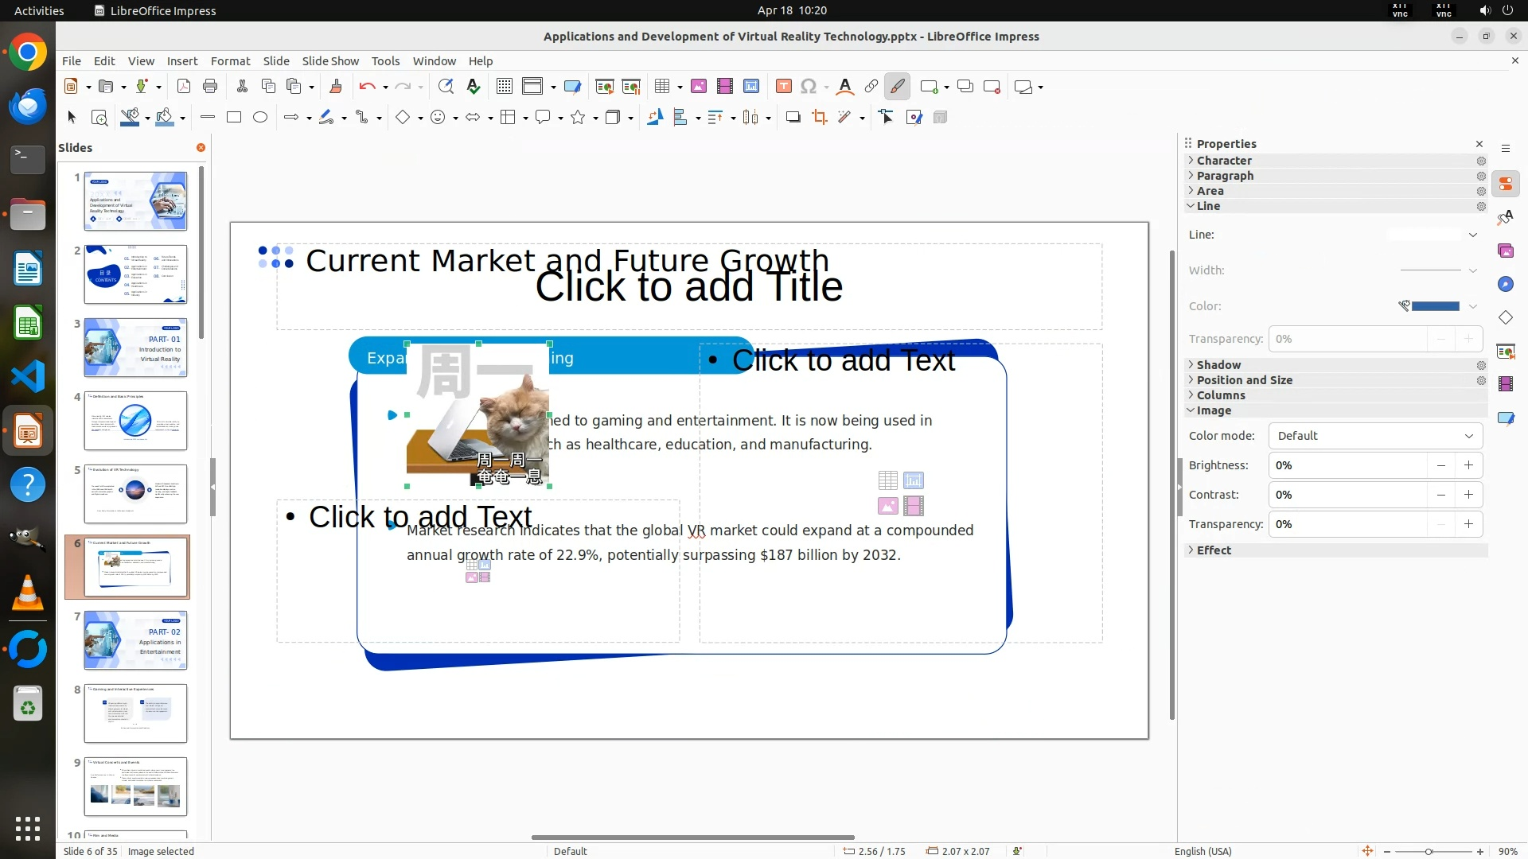This screenshot has height=859, width=1528.
Task: Click the line Color swatch
Action: coord(1434,306)
